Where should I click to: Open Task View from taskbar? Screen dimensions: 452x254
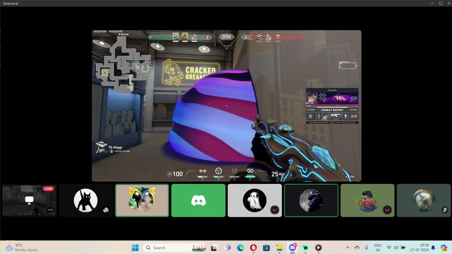pyautogui.click(x=214, y=248)
